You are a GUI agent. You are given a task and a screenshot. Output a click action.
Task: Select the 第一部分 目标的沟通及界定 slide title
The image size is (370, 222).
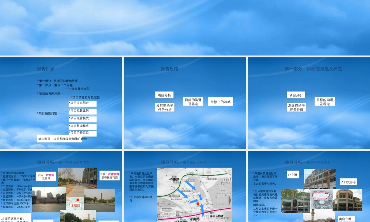pyautogui.click(x=313, y=69)
